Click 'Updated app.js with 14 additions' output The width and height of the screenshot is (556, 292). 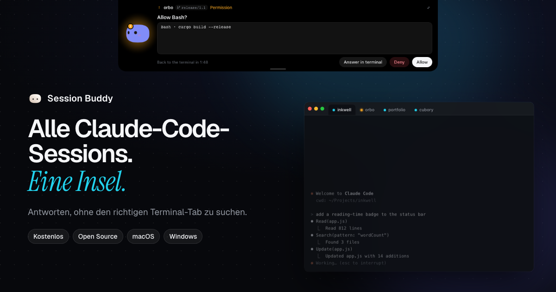(367, 256)
